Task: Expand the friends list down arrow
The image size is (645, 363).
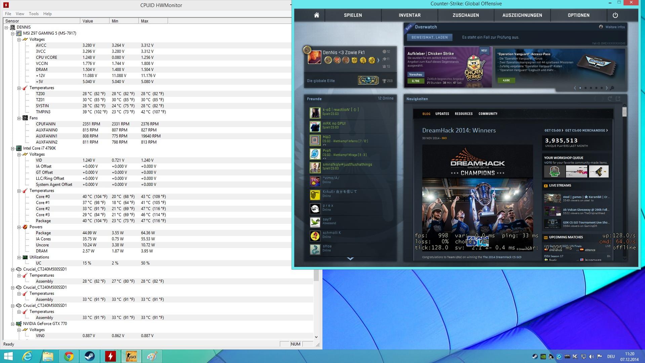Action: pos(350,259)
